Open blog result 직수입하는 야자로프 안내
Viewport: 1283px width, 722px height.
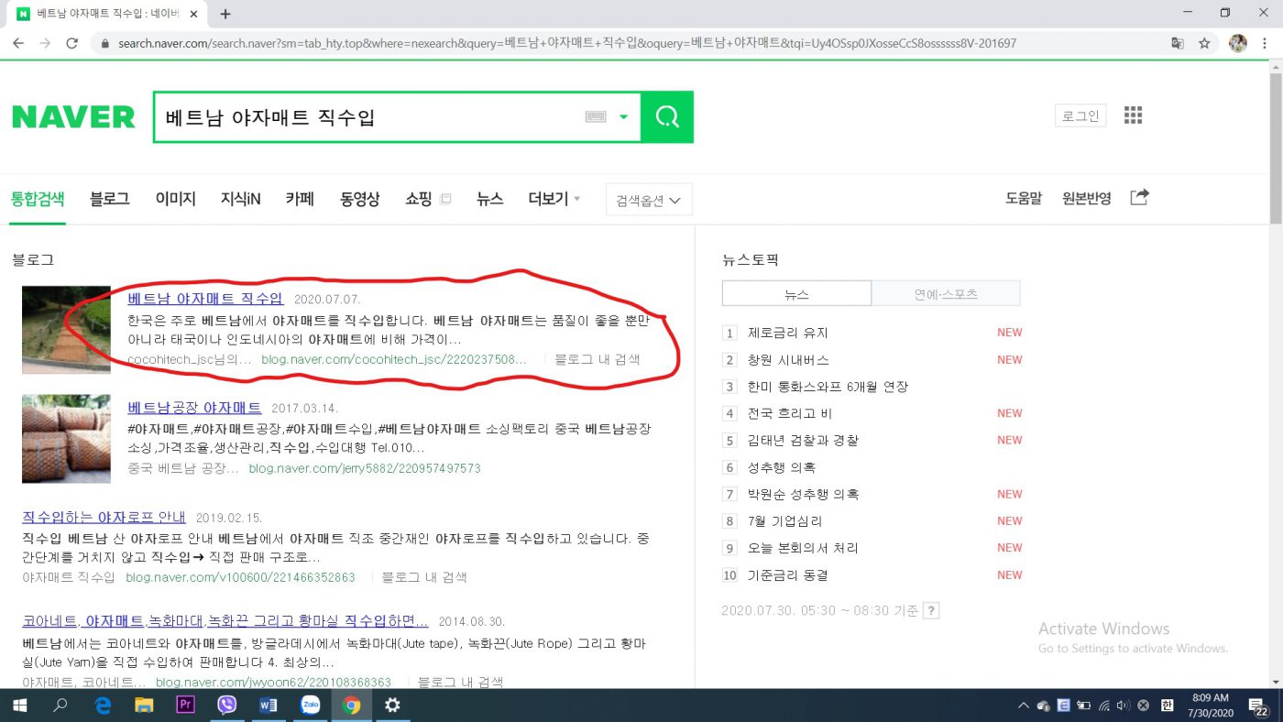click(104, 517)
